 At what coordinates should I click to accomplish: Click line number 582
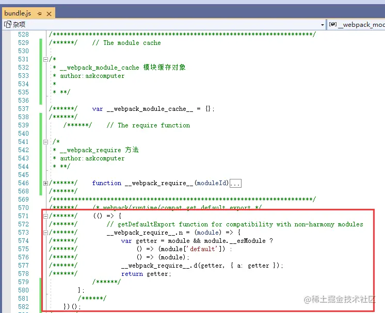tap(23, 307)
